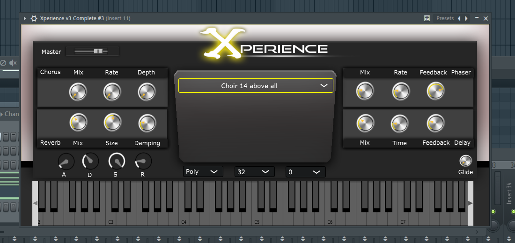The height and width of the screenshot is (243, 515).
Task: Open the Poly voice mode dropdown
Action: [x=203, y=171]
